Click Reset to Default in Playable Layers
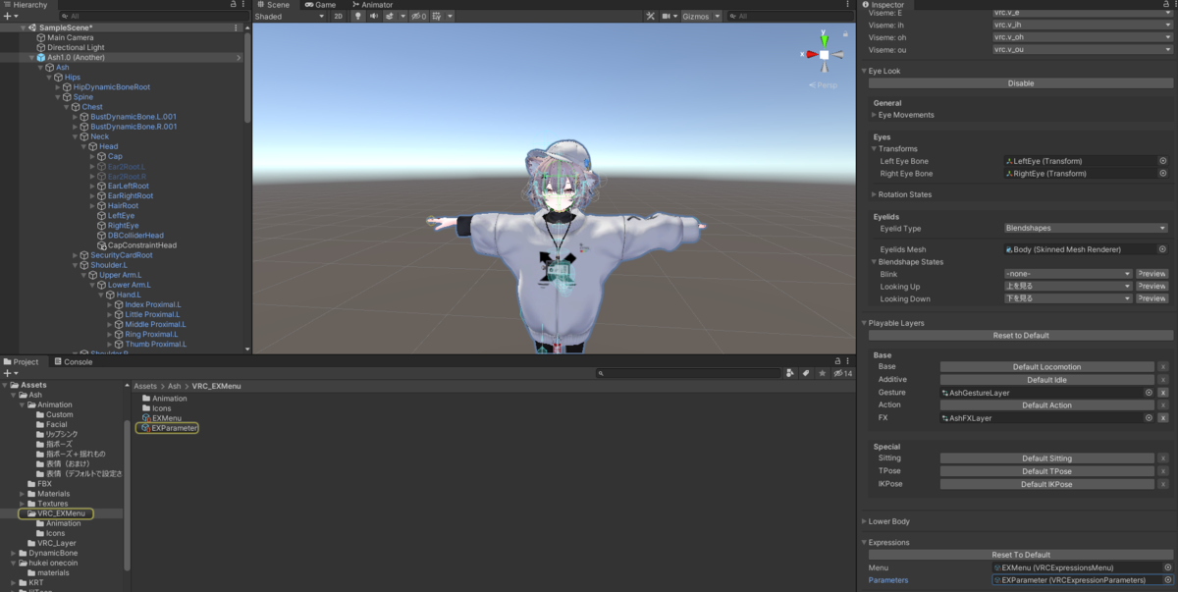The width and height of the screenshot is (1178, 592). [1020, 336]
